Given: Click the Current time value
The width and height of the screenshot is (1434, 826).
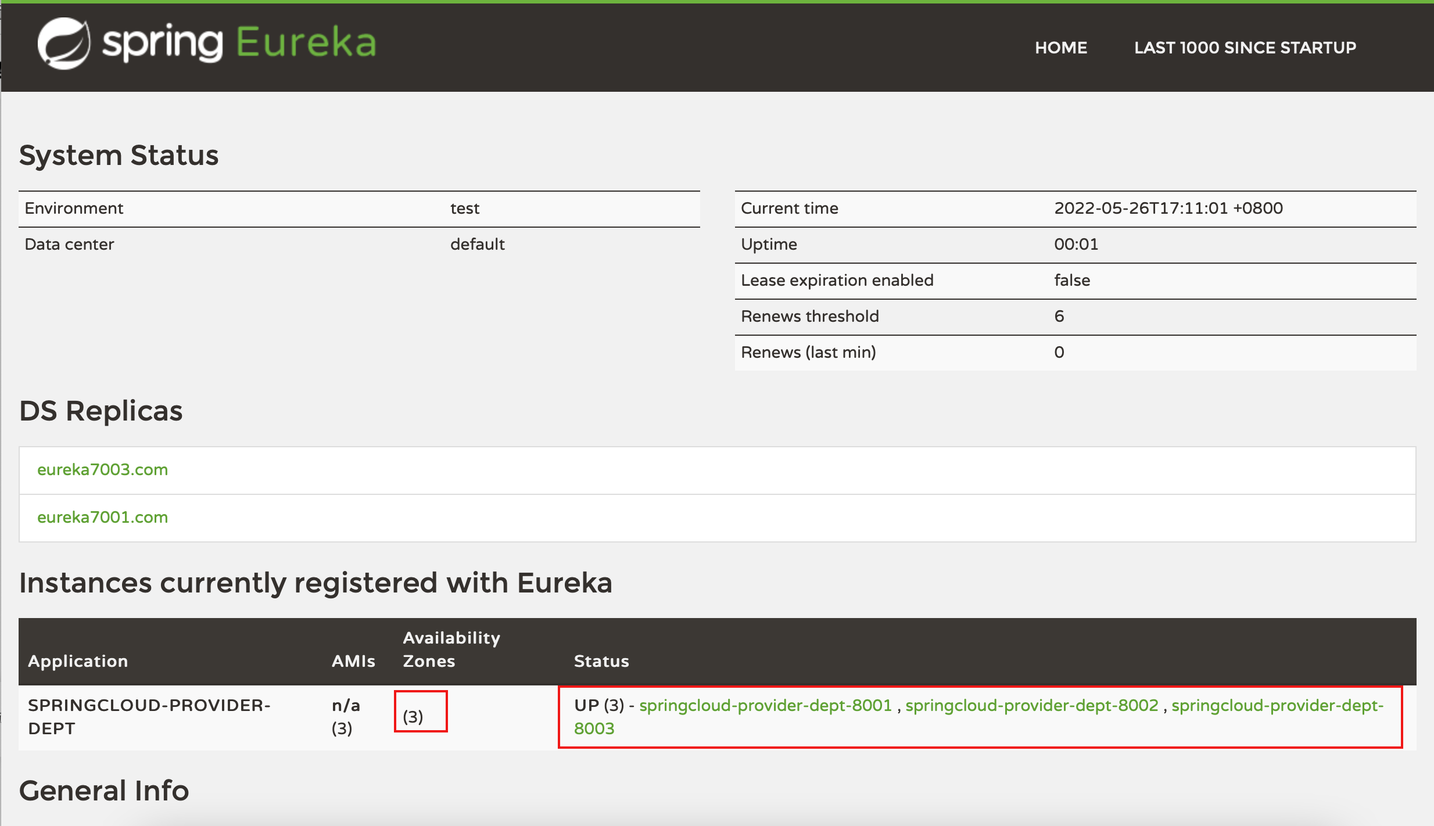Looking at the screenshot, I should coord(1168,208).
